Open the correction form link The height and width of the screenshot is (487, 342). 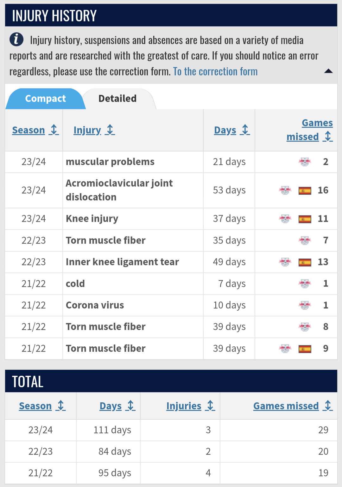click(215, 71)
